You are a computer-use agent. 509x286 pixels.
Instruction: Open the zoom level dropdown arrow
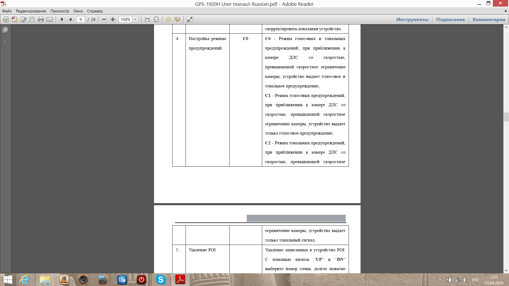[x=135, y=19]
